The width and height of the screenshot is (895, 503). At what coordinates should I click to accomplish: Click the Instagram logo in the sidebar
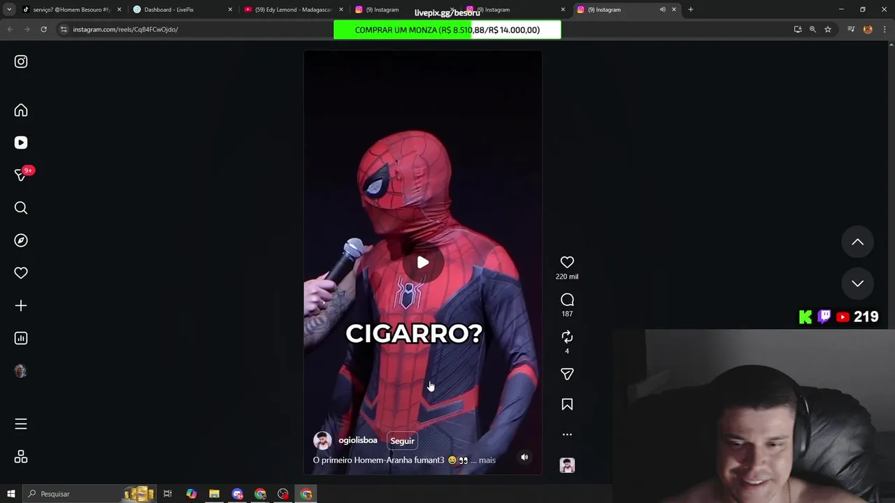pyautogui.click(x=21, y=61)
